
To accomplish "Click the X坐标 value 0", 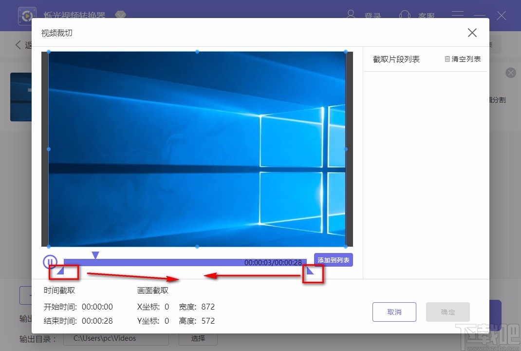I will pos(167,307).
